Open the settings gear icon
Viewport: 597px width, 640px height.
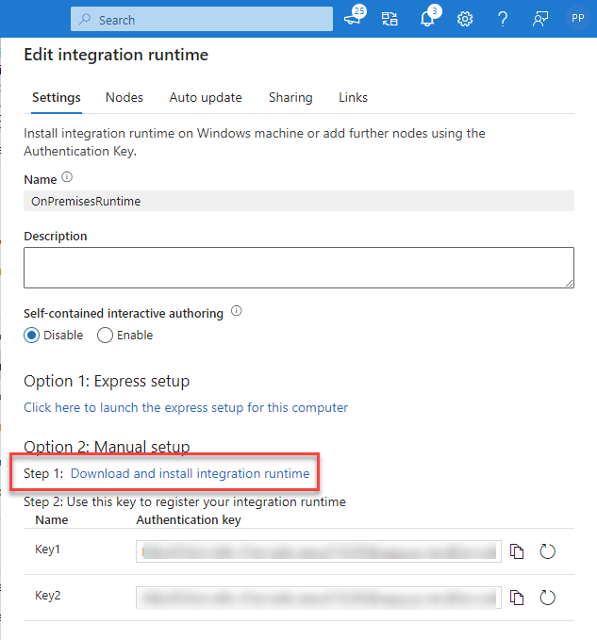point(465,19)
